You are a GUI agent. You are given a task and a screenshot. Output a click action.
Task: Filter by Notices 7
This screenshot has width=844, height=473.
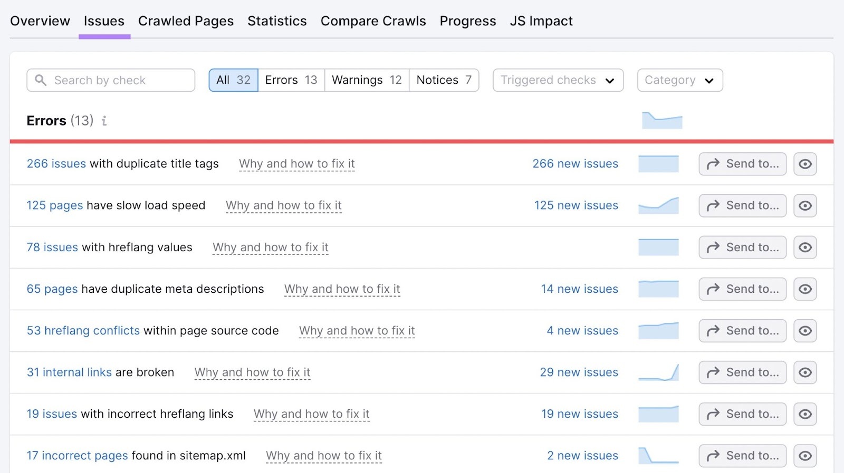(x=444, y=80)
